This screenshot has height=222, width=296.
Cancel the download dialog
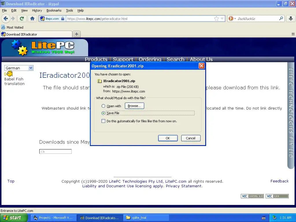(191, 138)
